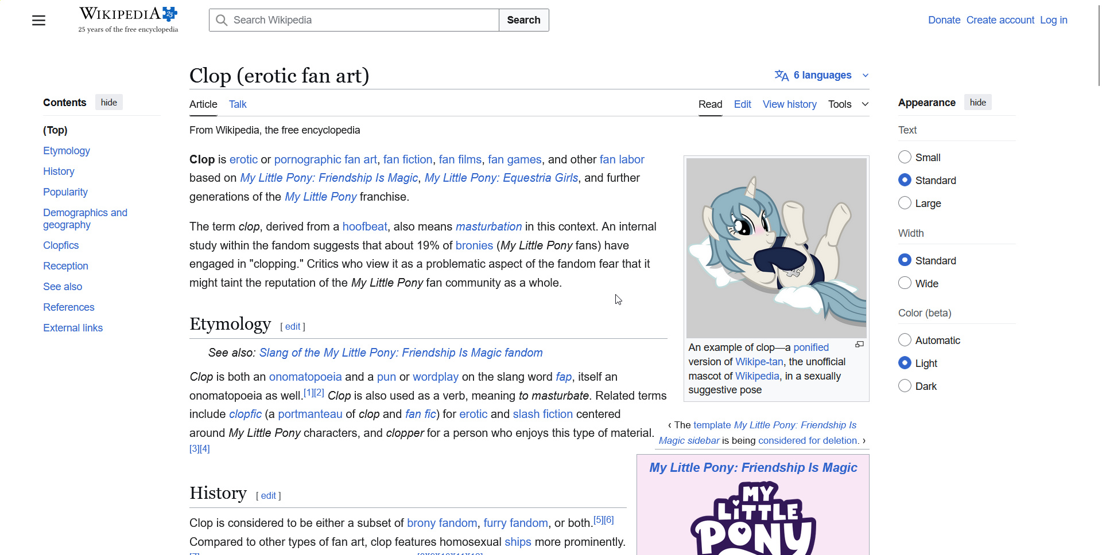Switch to the Article tab
The image size is (1102, 555).
click(x=203, y=104)
